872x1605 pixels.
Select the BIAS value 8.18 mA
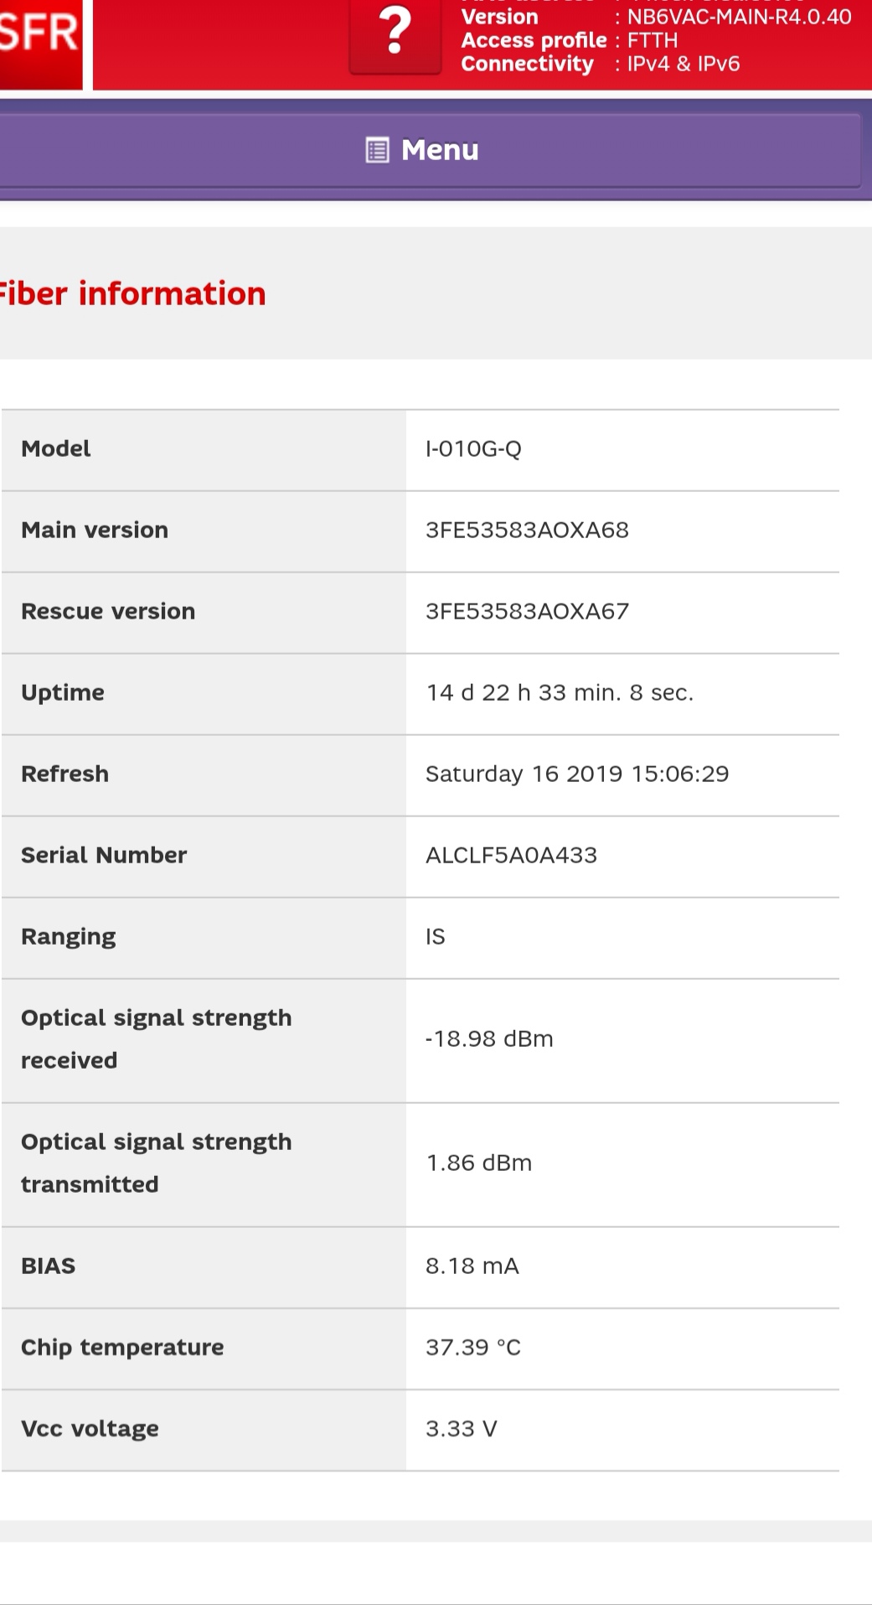(473, 1266)
